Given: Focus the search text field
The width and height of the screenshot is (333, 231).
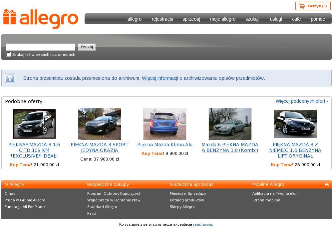Looking at the screenshot, I should coord(41,47).
